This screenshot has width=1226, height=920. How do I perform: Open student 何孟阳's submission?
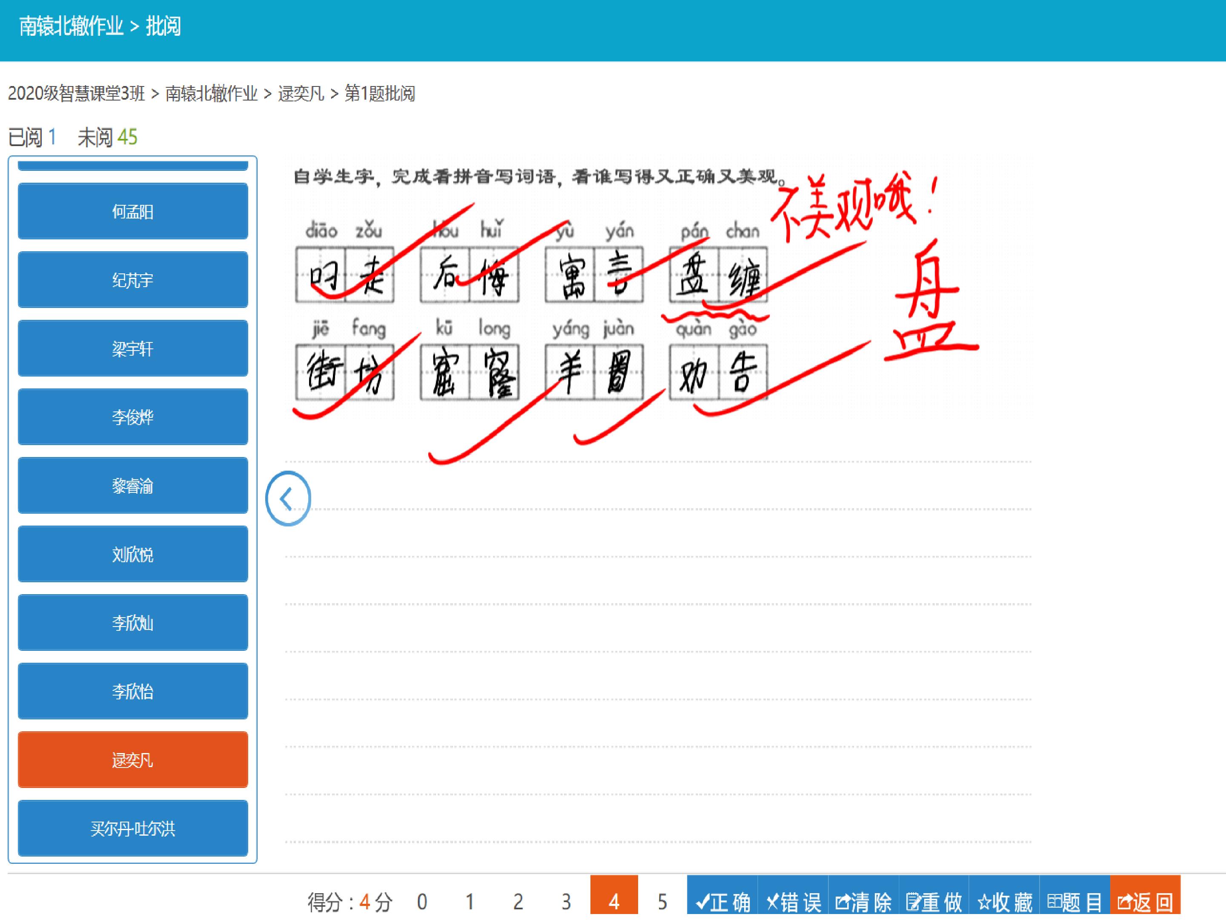click(x=132, y=211)
